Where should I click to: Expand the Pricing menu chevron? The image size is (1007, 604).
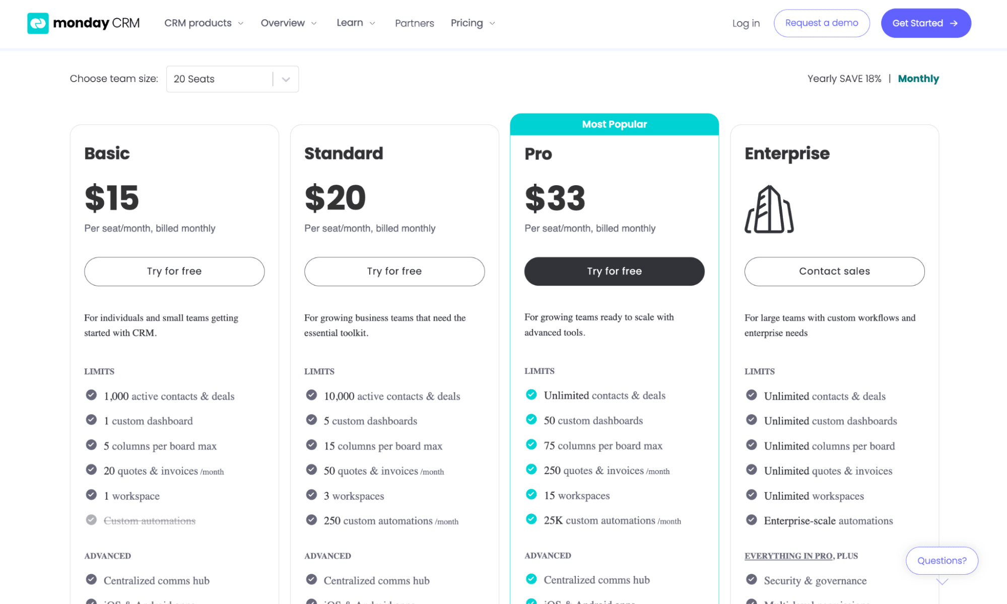pyautogui.click(x=492, y=24)
